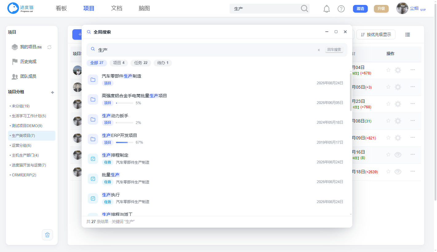Open settings gear for 09日 row
Screen dimensions: 437x252
pos(398,138)
